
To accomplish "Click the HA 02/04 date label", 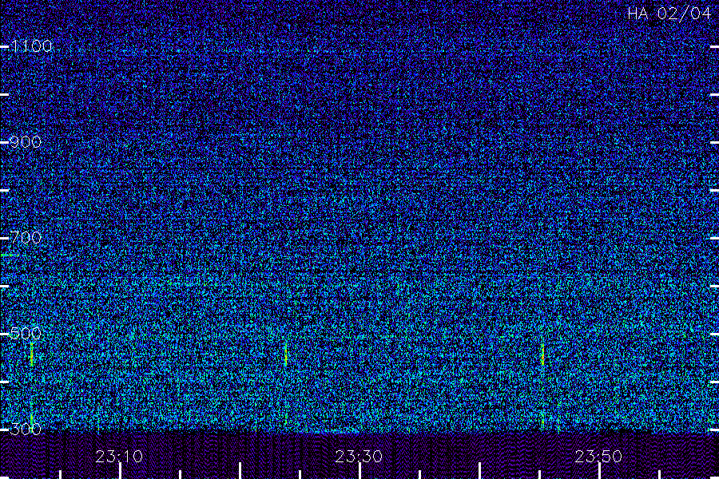I will click(x=669, y=14).
